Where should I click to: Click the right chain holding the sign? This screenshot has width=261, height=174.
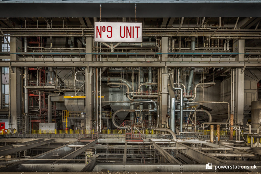(136, 13)
